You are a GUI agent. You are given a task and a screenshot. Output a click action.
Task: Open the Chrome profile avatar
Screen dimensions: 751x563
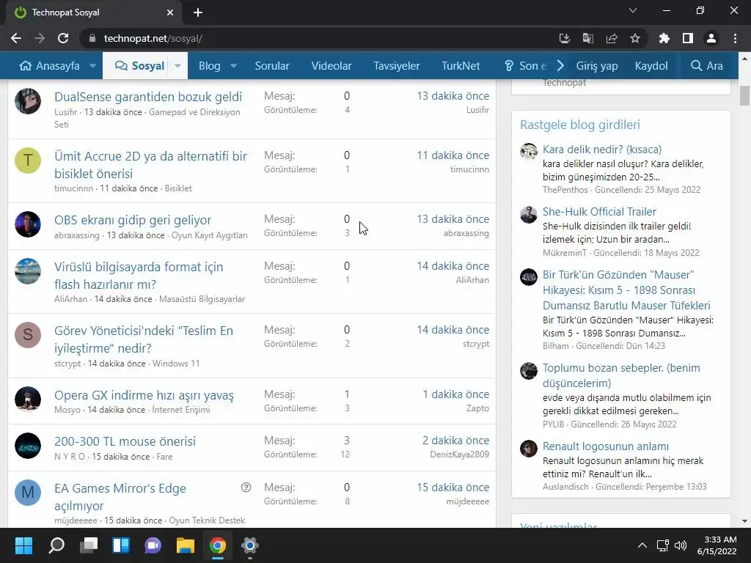click(x=711, y=38)
